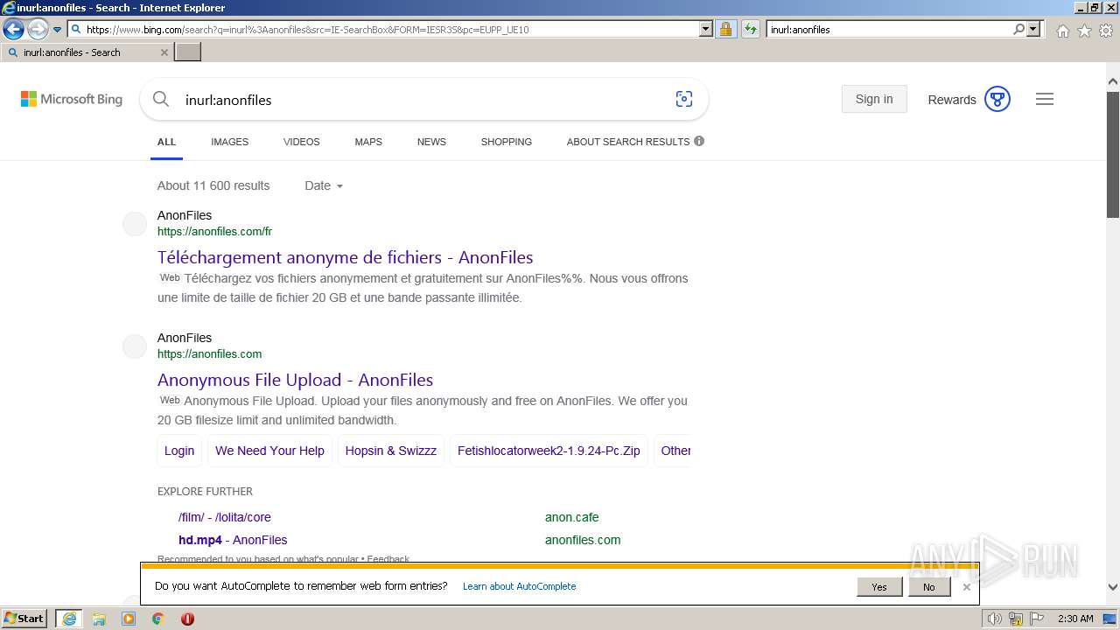Click the IE Back navigation button
Viewport: 1120px width, 630px height.
click(13, 29)
